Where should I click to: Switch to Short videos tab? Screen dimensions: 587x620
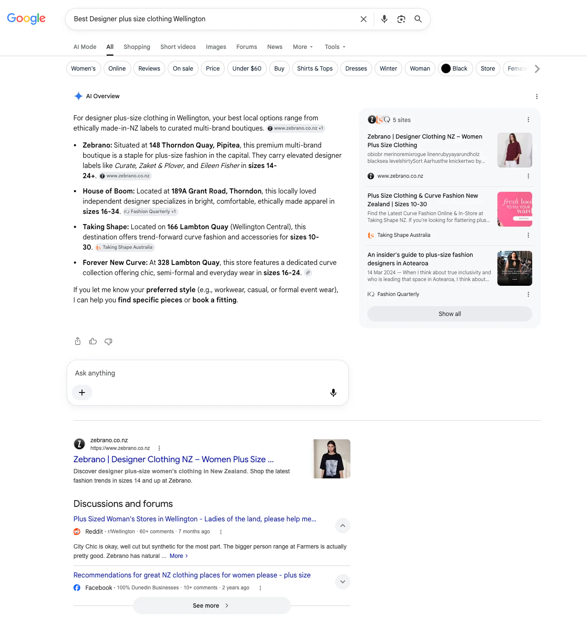pyautogui.click(x=178, y=47)
